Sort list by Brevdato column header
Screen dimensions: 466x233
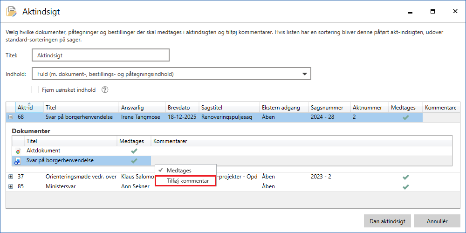(x=178, y=108)
